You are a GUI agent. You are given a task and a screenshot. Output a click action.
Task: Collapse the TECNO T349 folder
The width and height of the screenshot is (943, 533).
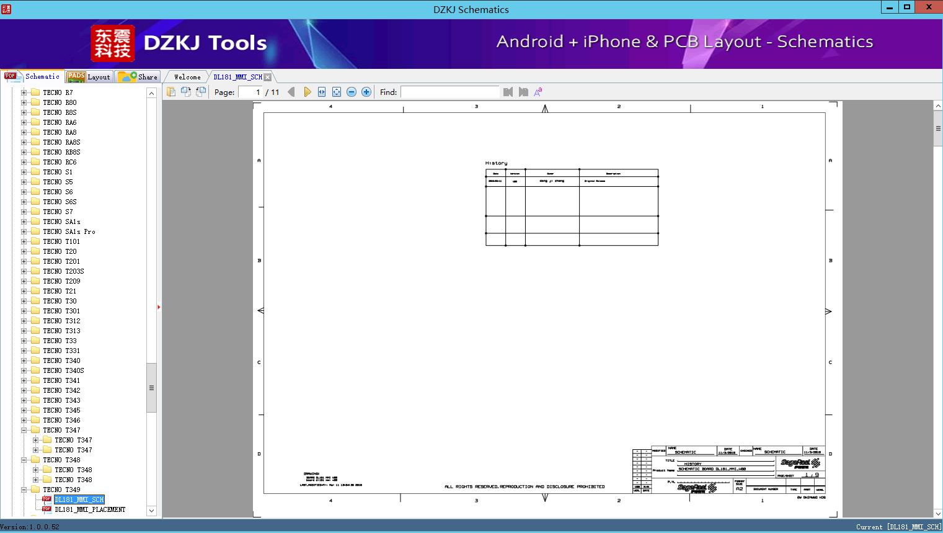pyautogui.click(x=24, y=490)
